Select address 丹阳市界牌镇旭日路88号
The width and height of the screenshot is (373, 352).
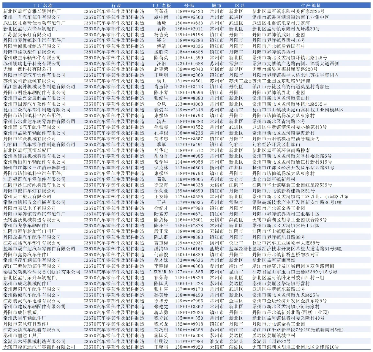(x=279, y=237)
